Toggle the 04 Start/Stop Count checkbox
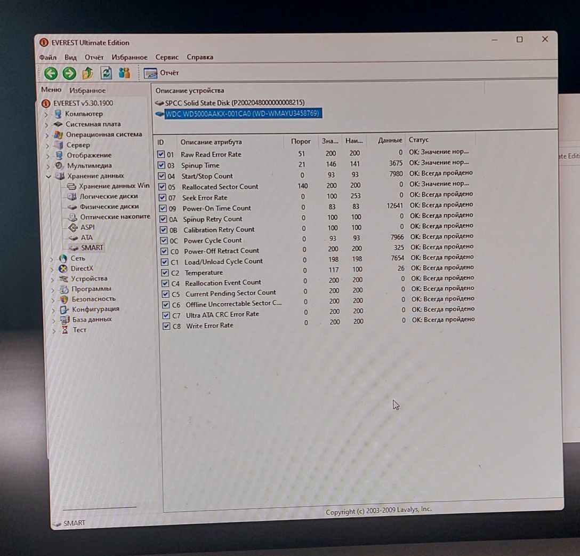Screen dimensions: 580x556 162,176
